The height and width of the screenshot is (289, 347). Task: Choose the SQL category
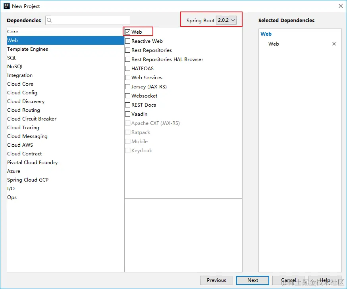pos(66,58)
